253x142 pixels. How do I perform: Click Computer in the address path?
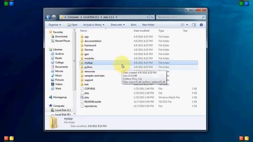point(73,17)
